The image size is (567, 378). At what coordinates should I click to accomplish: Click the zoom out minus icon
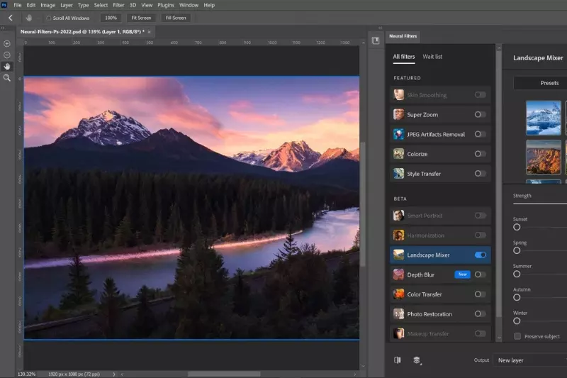click(7, 55)
